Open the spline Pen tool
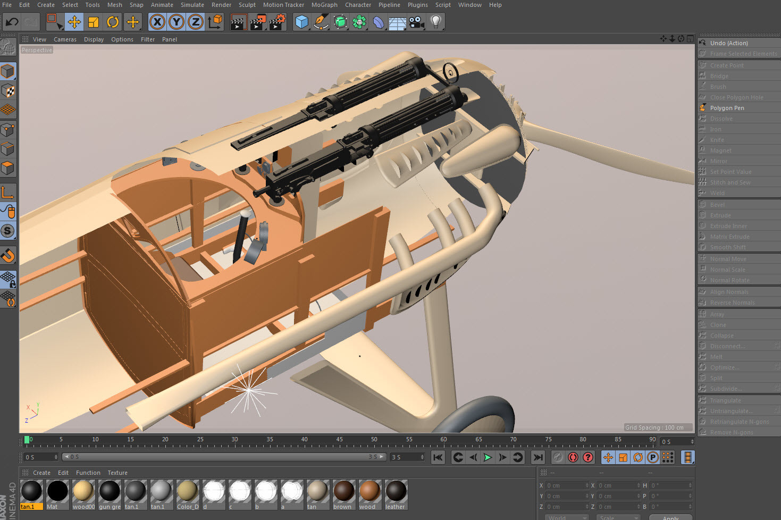Viewport: 781px width, 520px height. tap(321, 22)
